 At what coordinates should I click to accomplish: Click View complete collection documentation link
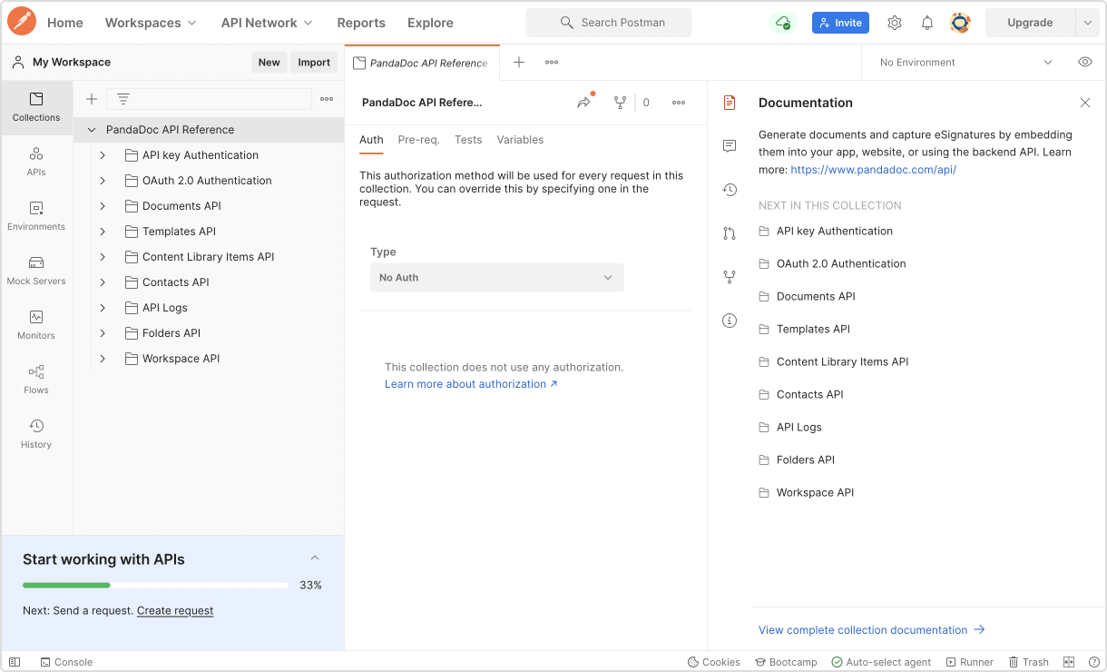(872, 630)
